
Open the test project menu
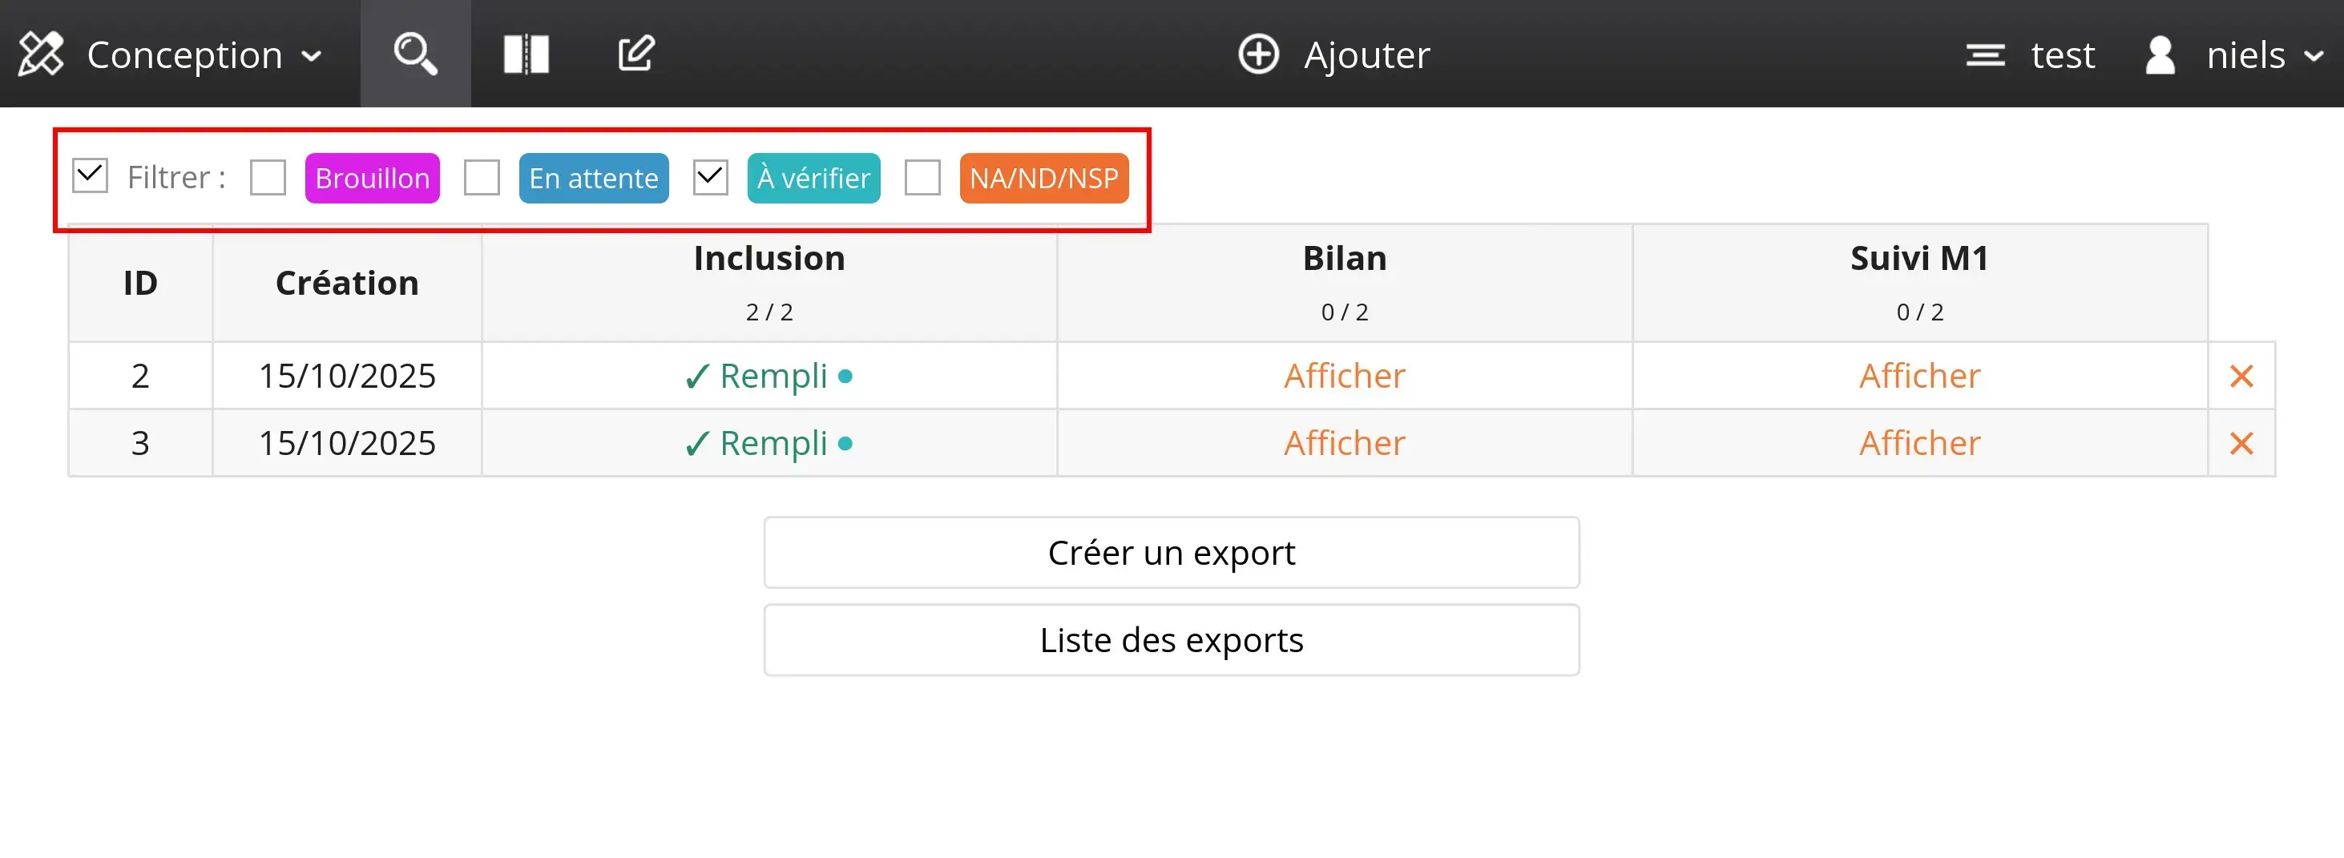coord(2062,55)
